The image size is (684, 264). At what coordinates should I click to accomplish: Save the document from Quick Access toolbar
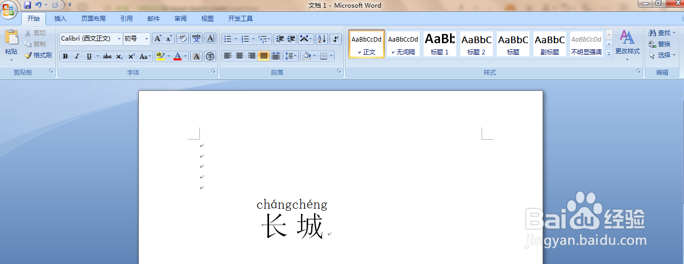[x=27, y=5]
